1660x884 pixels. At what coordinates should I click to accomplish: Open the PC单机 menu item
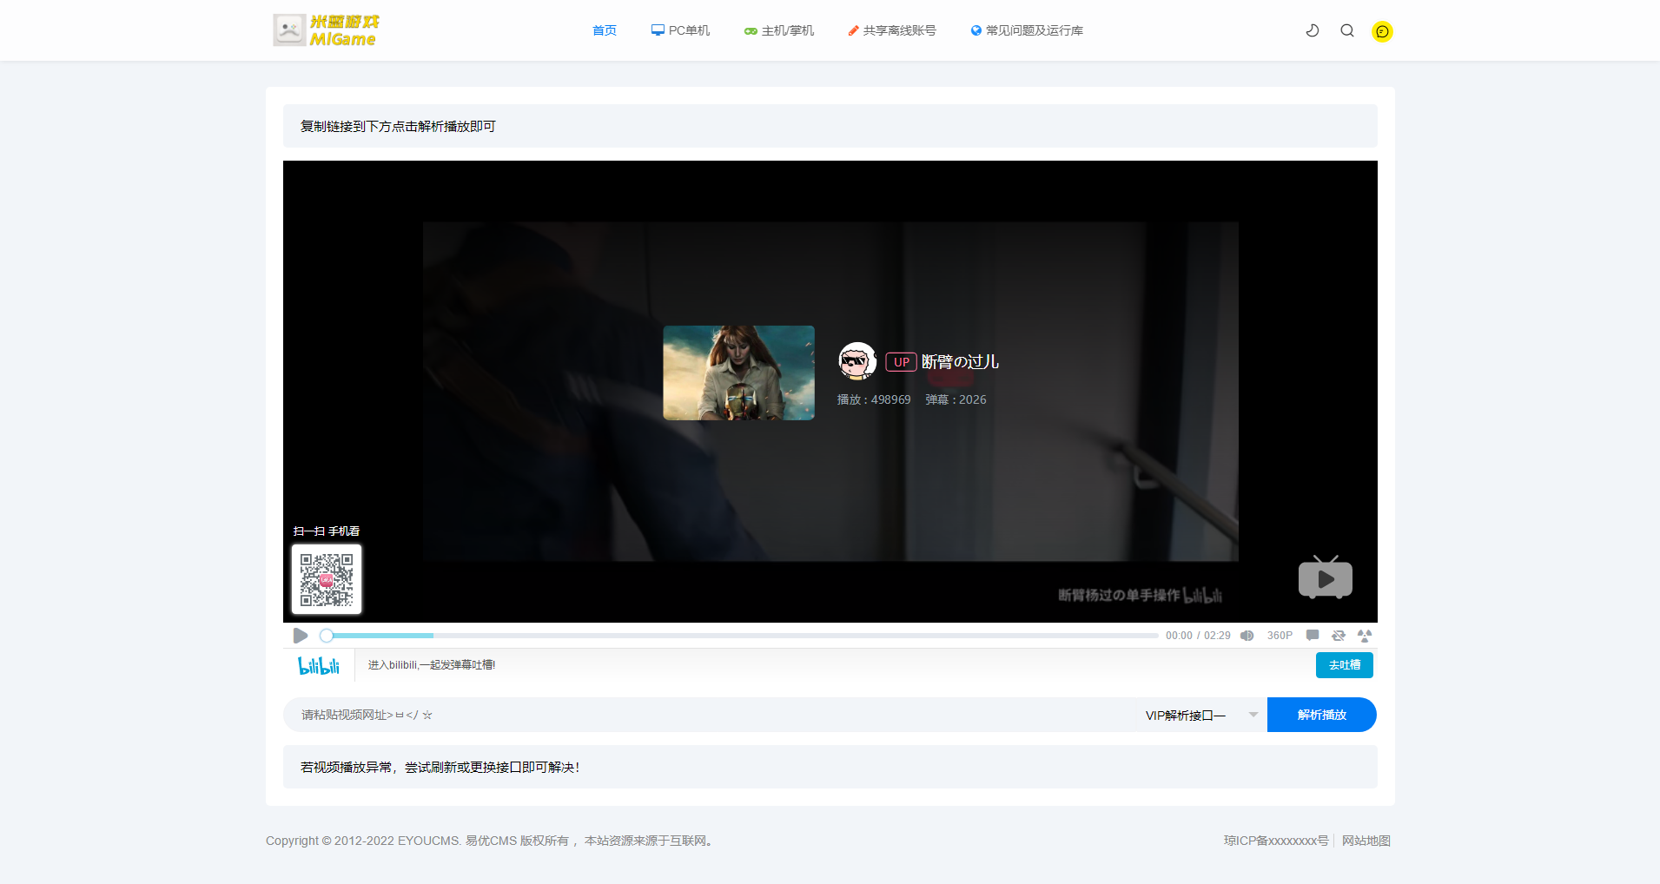pos(680,30)
